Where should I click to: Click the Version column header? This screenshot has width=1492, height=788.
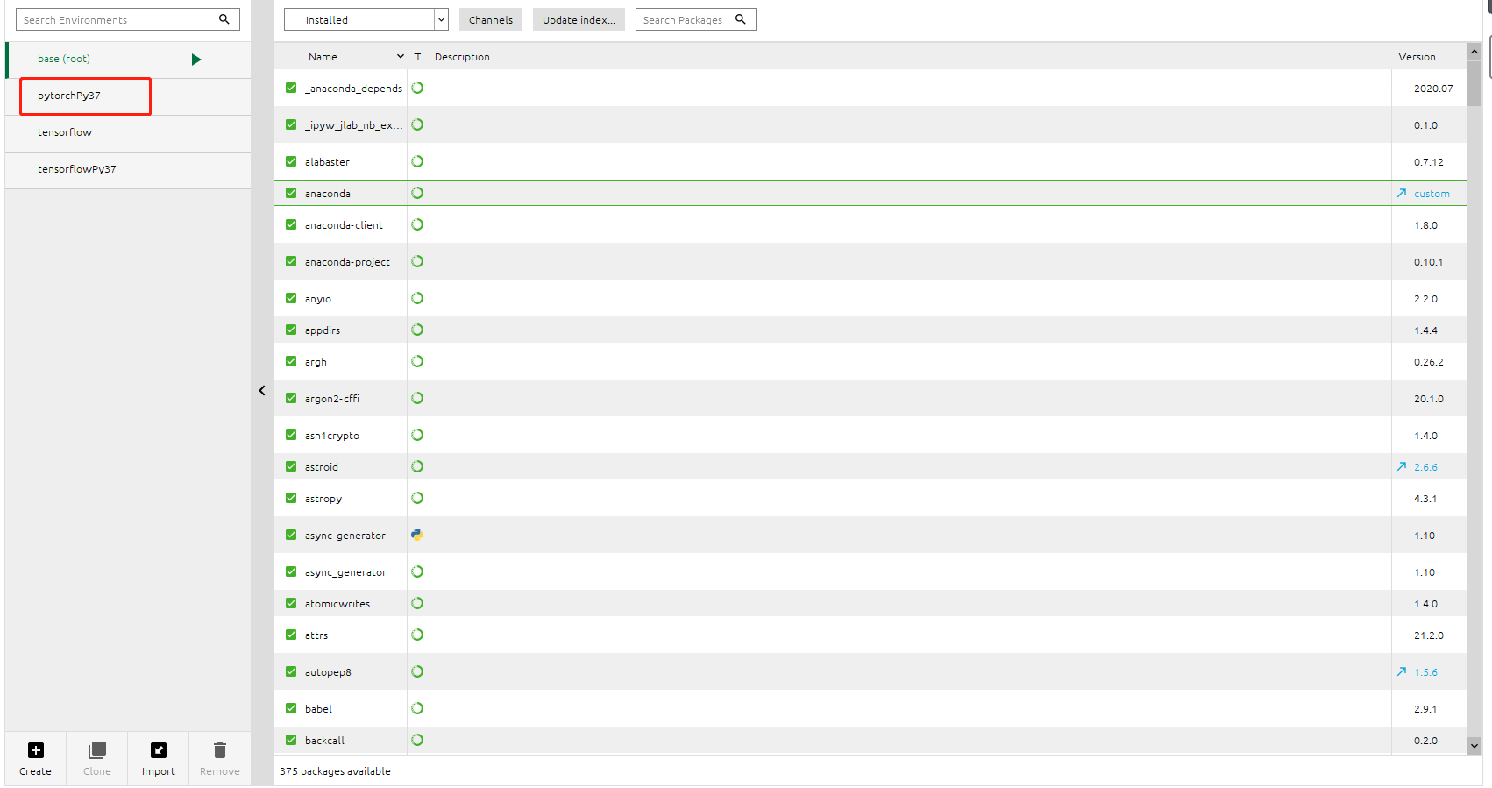(x=1417, y=57)
